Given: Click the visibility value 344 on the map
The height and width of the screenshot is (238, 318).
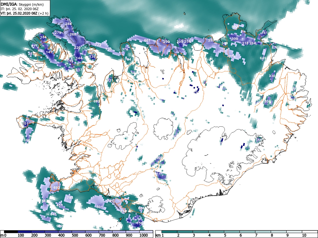Looking at the screenshot, I should [x=27, y=140].
